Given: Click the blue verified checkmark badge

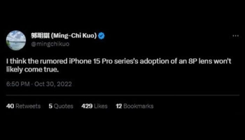Looking at the screenshot, I should click(101, 36).
